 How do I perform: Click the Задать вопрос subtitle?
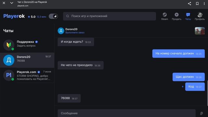pos(26,45)
